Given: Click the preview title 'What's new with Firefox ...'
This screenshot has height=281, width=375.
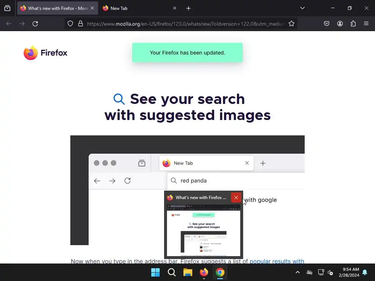Looking at the screenshot, I should [x=201, y=198].
